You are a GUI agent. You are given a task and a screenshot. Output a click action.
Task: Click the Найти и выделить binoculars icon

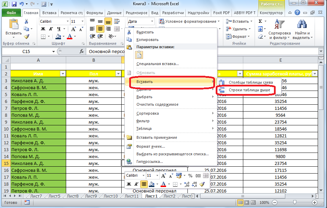pos(302,24)
